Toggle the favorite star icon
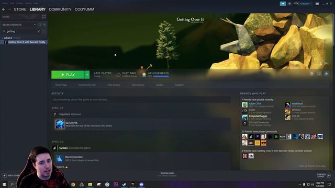 click(x=327, y=73)
